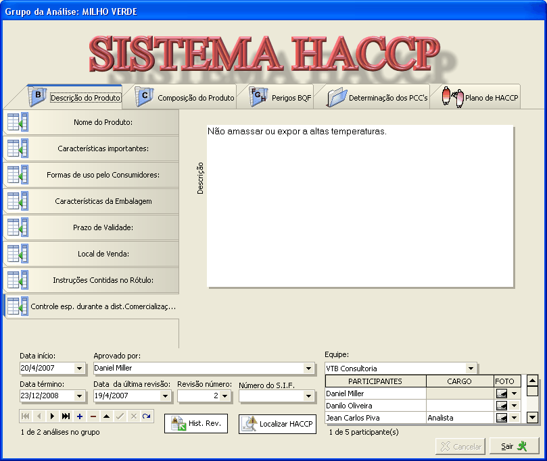Expand the Número do S.I.F. dropdown

(x=308, y=396)
